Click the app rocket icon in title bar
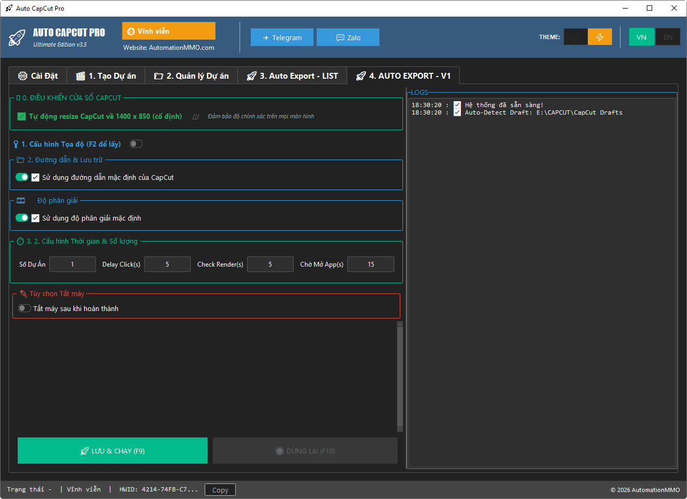The image size is (687, 499). pos(9,9)
